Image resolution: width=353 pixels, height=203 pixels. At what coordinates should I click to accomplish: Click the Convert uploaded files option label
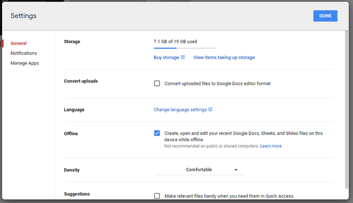coord(217,84)
